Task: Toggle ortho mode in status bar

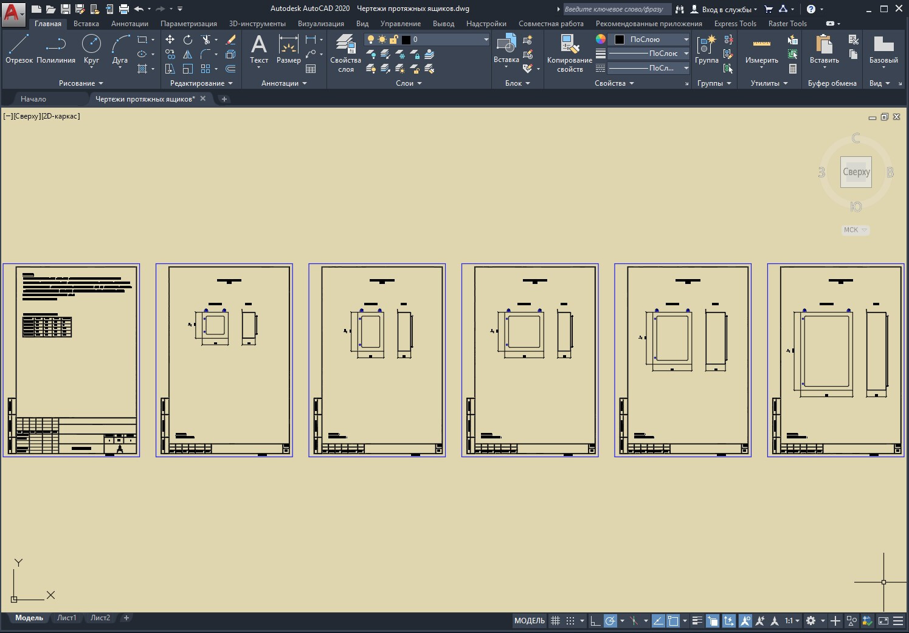Action: tap(595, 621)
